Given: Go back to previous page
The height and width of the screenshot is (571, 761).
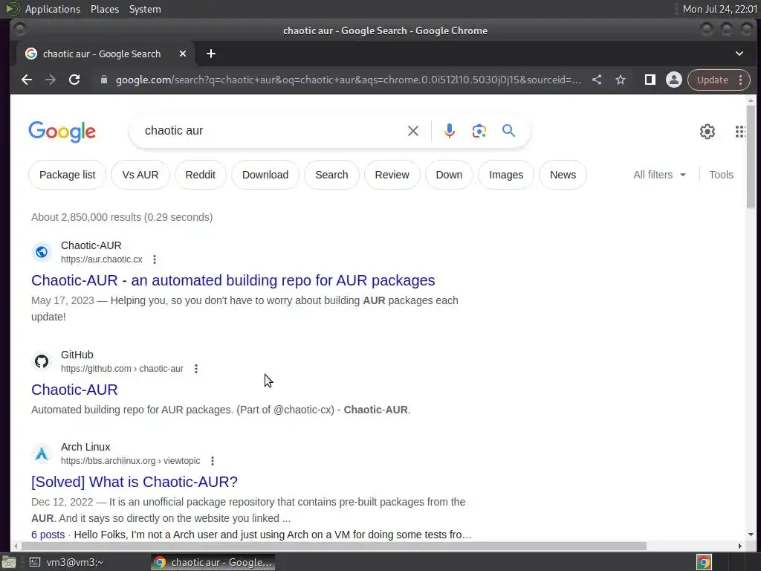Looking at the screenshot, I should (27, 80).
